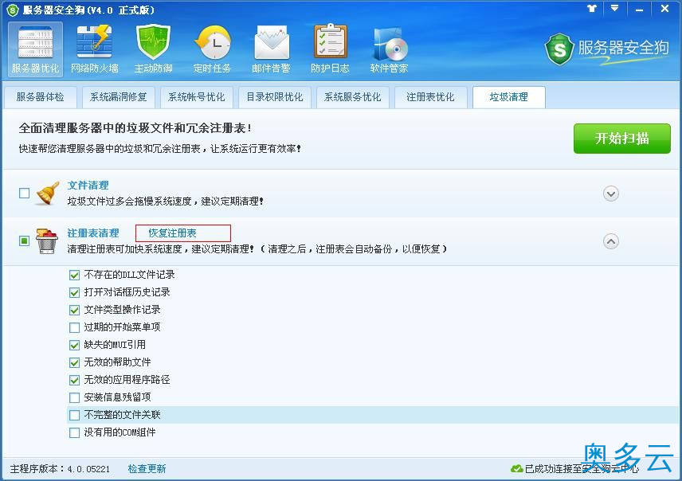Click version text 4.0.05221
The height and width of the screenshot is (481, 682).
[88, 469]
